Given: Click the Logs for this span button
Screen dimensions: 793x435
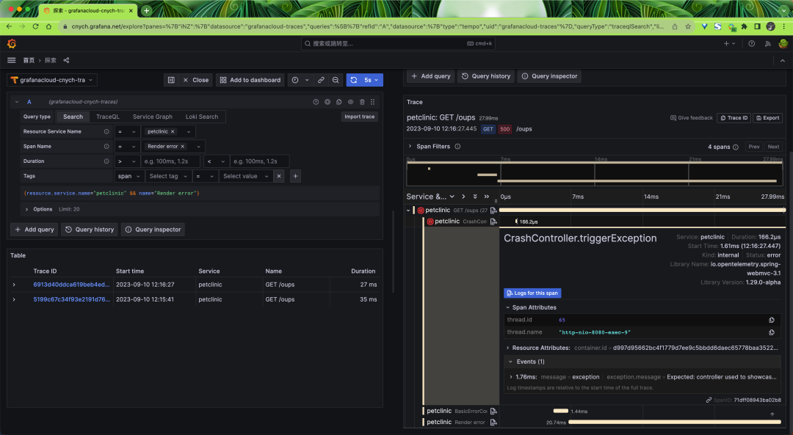Looking at the screenshot, I should [x=532, y=293].
